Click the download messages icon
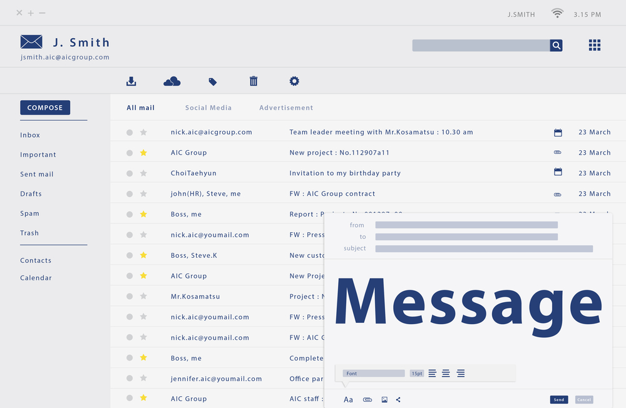626x408 pixels. tap(131, 81)
